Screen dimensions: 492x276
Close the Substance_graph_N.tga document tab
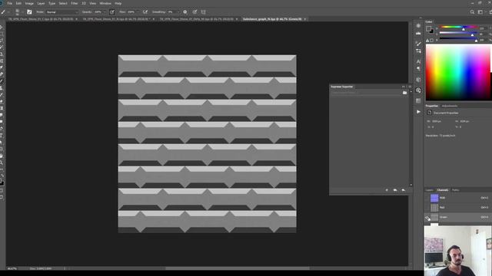304,19
